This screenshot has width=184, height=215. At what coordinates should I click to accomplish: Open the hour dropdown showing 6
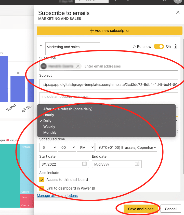[x=48, y=147]
